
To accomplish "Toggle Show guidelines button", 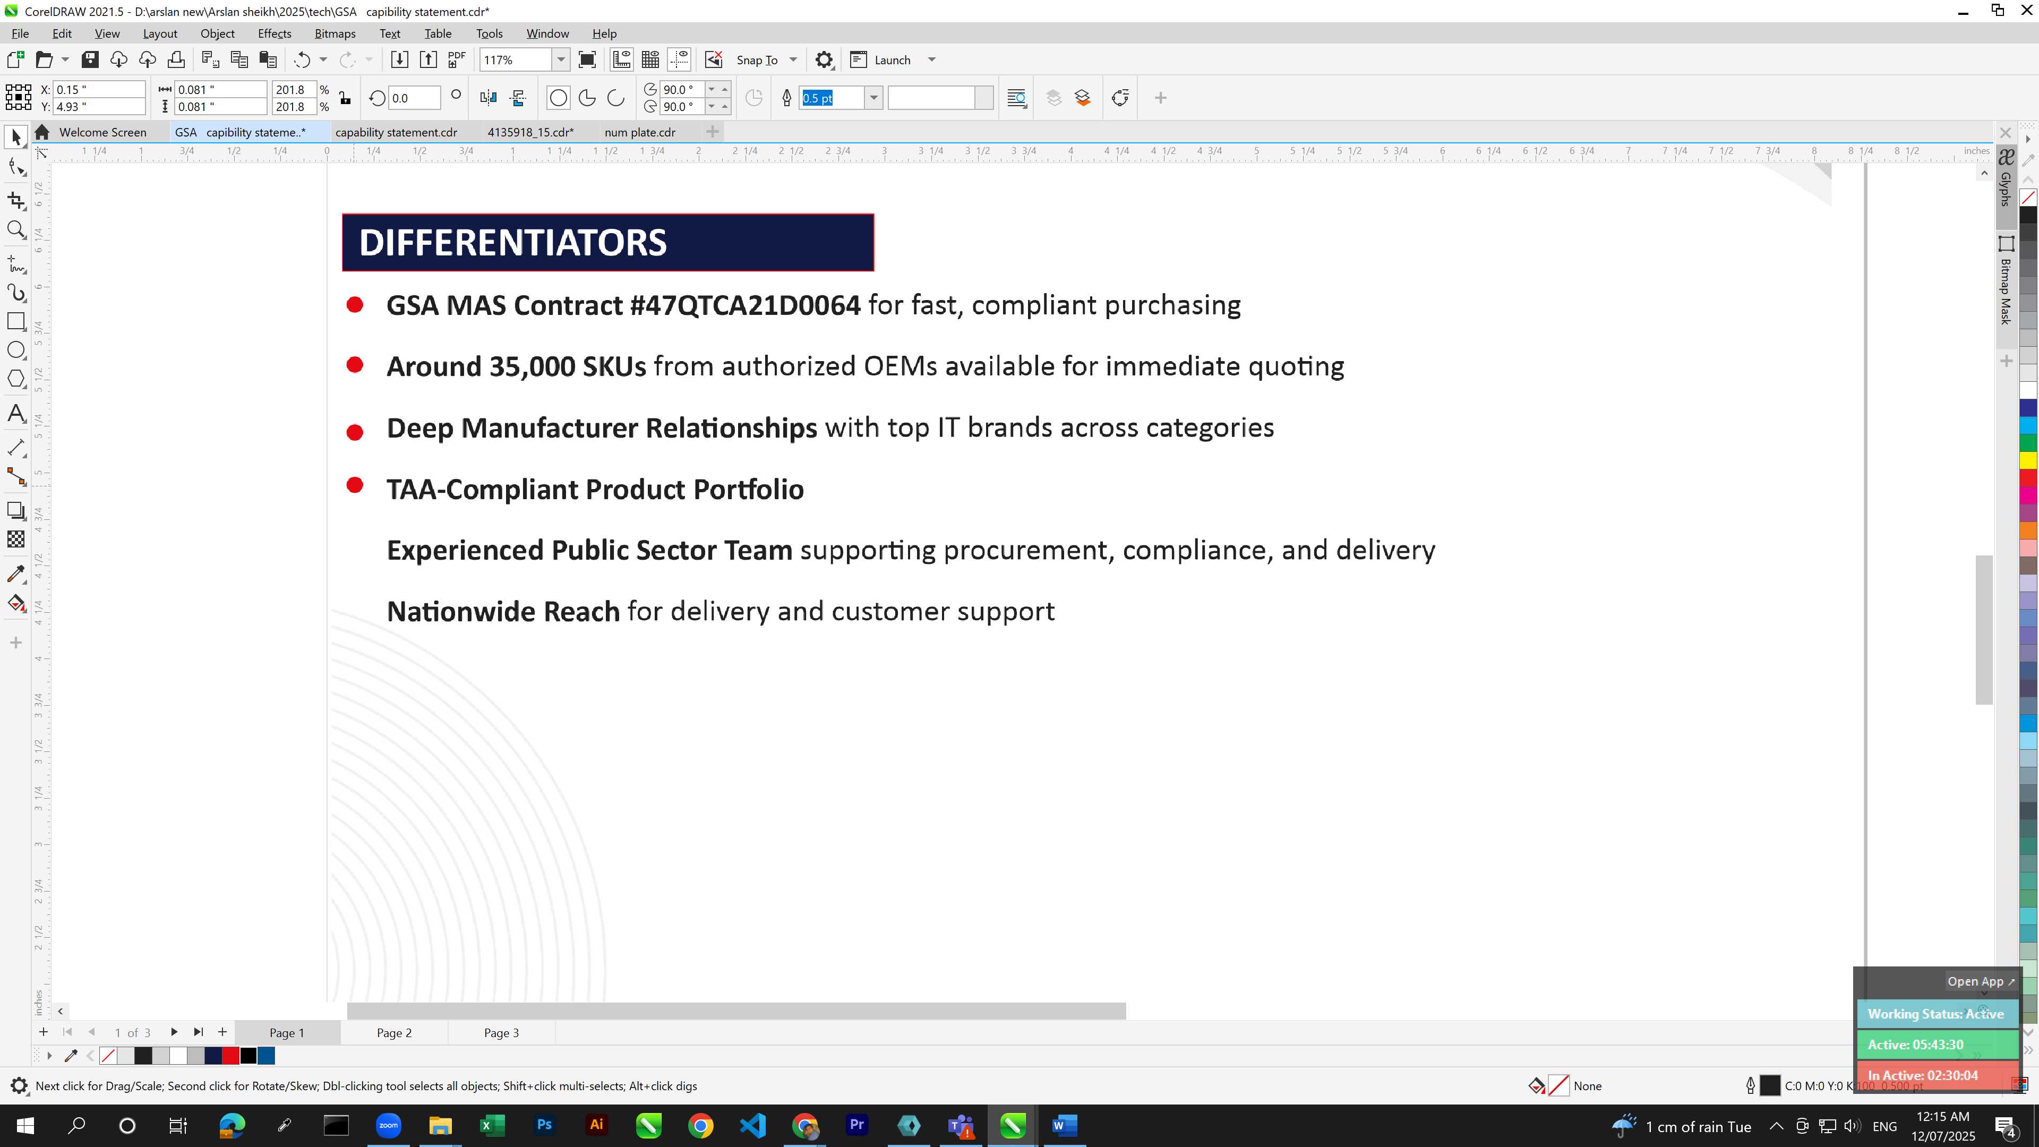I will (x=679, y=59).
